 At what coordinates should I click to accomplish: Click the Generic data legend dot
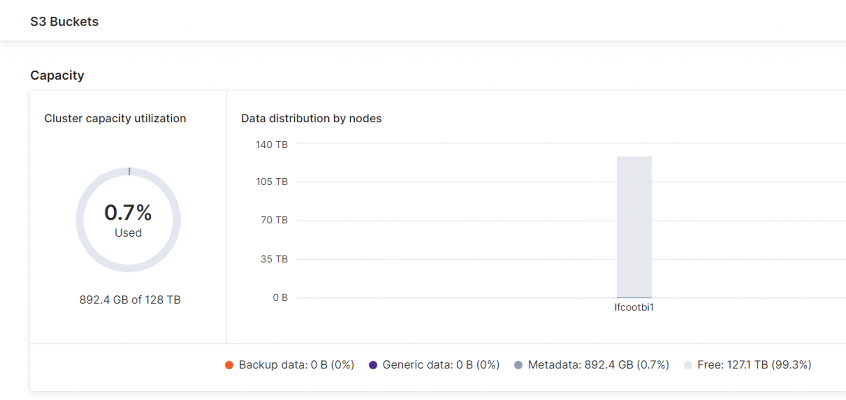pyautogui.click(x=373, y=365)
